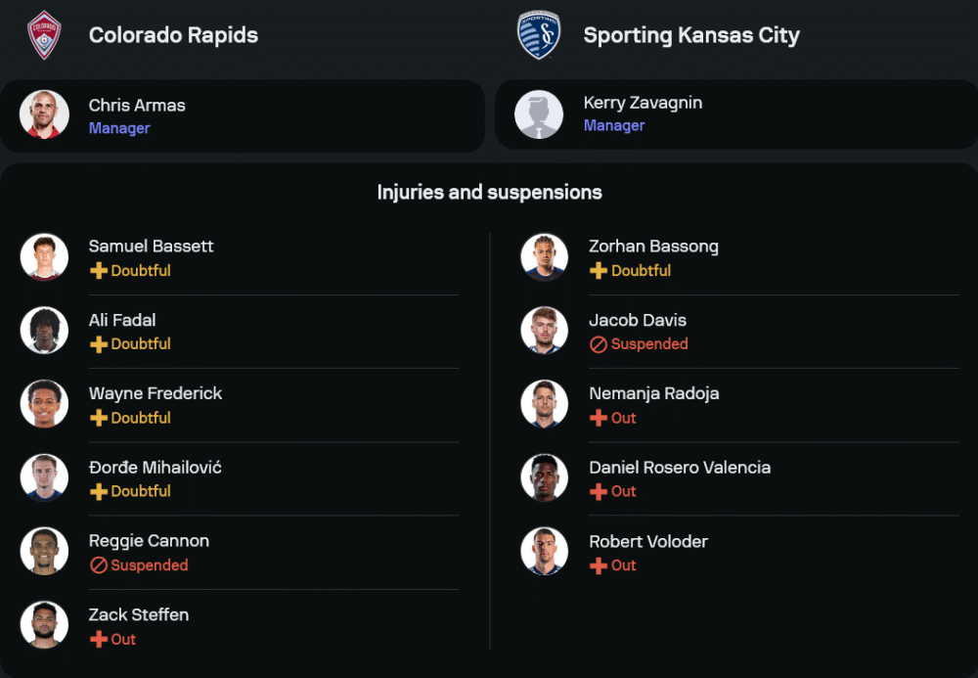
Task: Select Zack Steffen's player photo
Action: (x=44, y=625)
